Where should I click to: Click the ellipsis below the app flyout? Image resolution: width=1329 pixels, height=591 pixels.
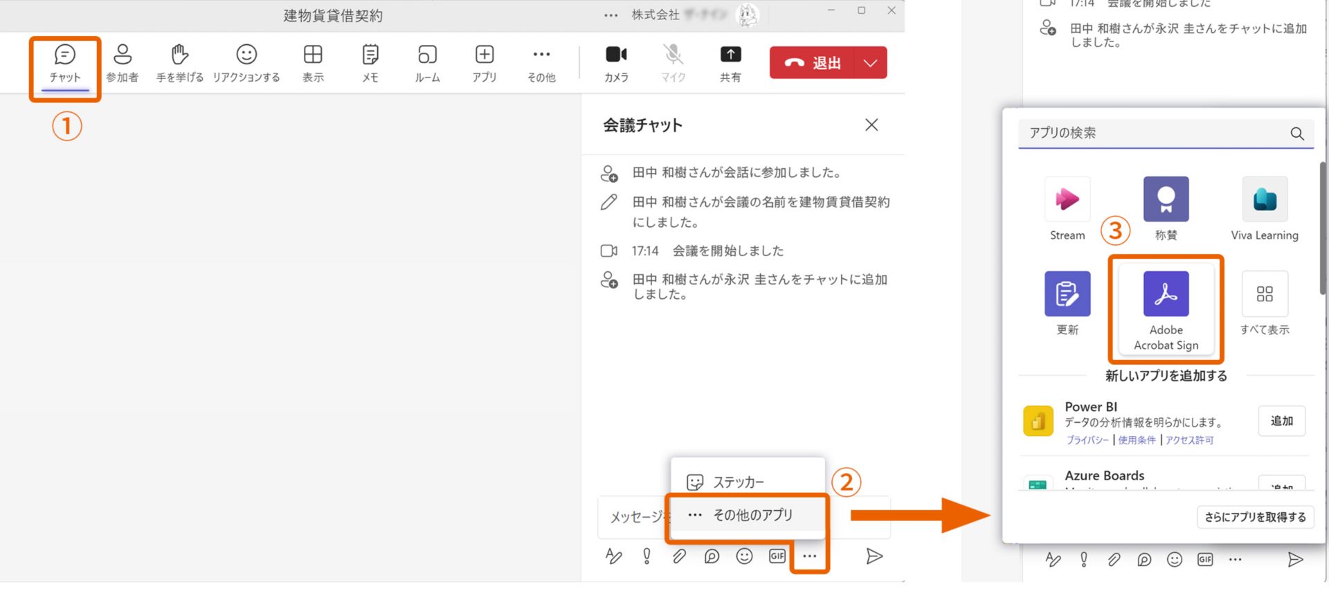pyautogui.click(x=1236, y=559)
